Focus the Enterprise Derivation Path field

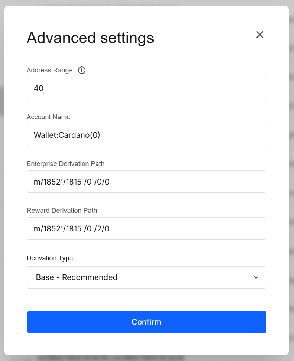point(146,182)
